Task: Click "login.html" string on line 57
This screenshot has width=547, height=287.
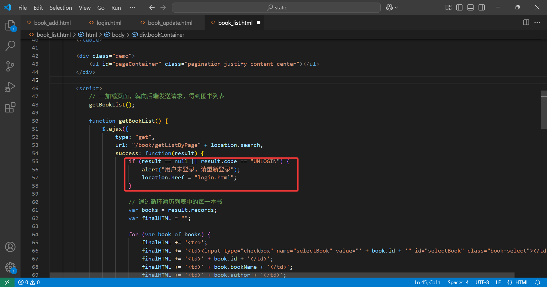Action: 214,177
